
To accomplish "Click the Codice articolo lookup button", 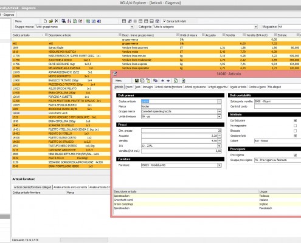I will pyautogui.click(x=219, y=101).
